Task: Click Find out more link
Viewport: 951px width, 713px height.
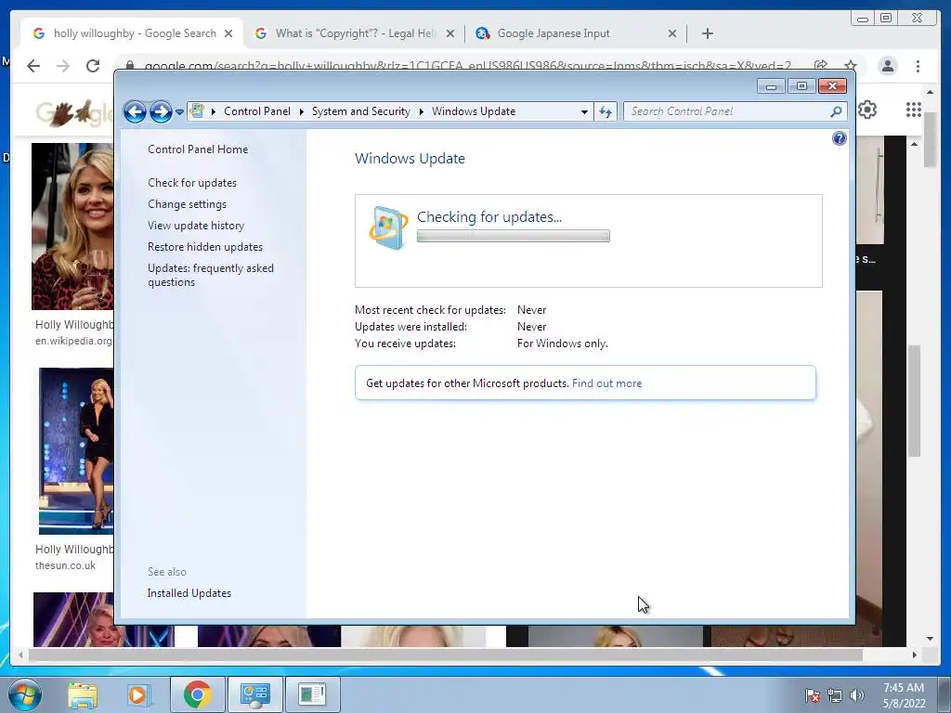Action: coord(606,383)
